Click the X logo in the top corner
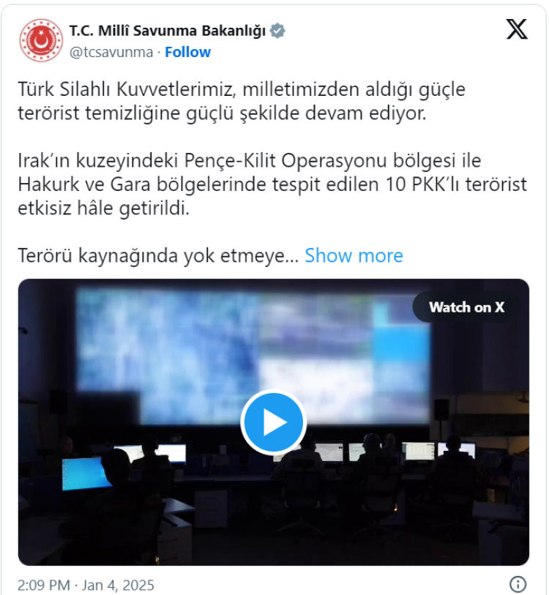The width and height of the screenshot is (549, 595). point(517,29)
